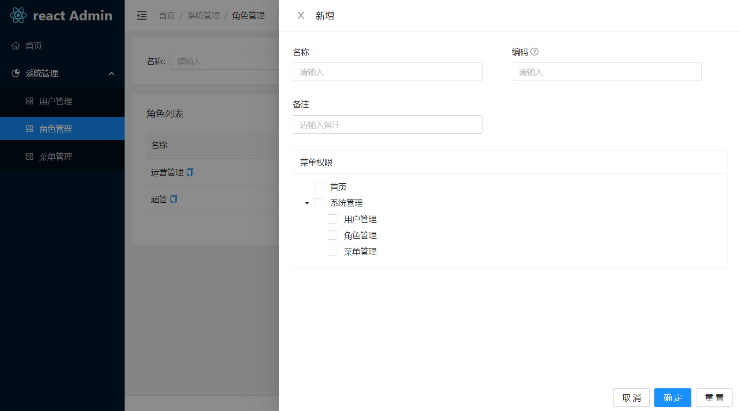Check the 用户管理 permission checkbox
The image size is (740, 411).
[332, 219]
